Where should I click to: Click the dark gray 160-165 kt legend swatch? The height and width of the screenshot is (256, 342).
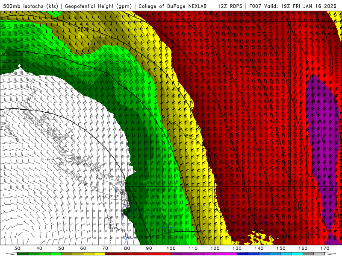[308, 253]
